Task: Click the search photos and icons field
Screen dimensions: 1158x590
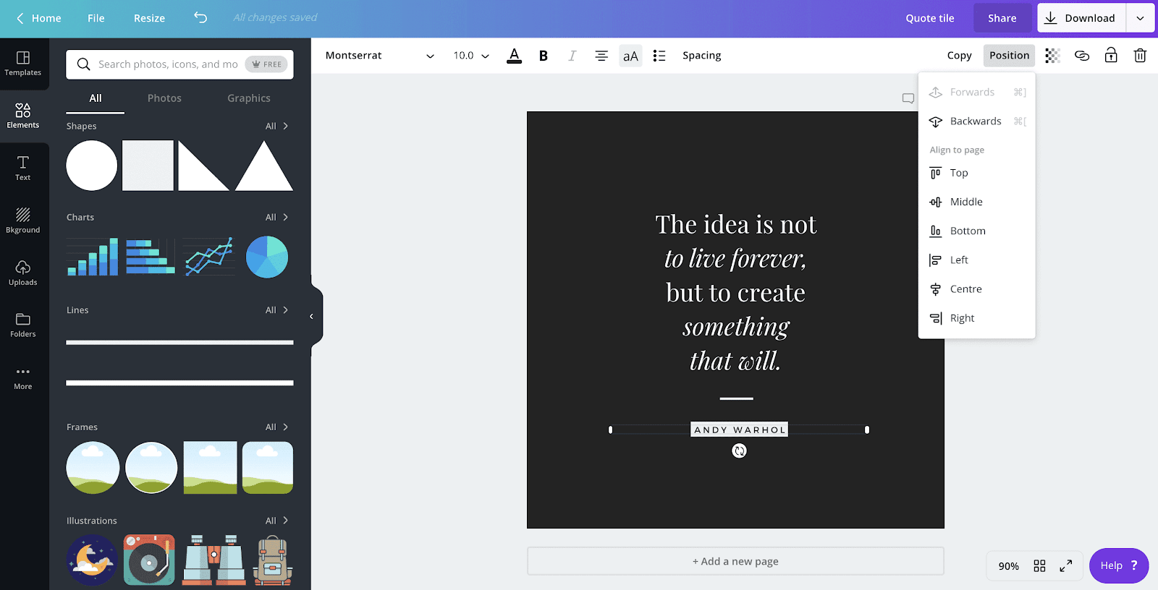Action: click(x=179, y=64)
